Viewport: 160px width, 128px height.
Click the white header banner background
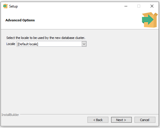coord(82,20)
